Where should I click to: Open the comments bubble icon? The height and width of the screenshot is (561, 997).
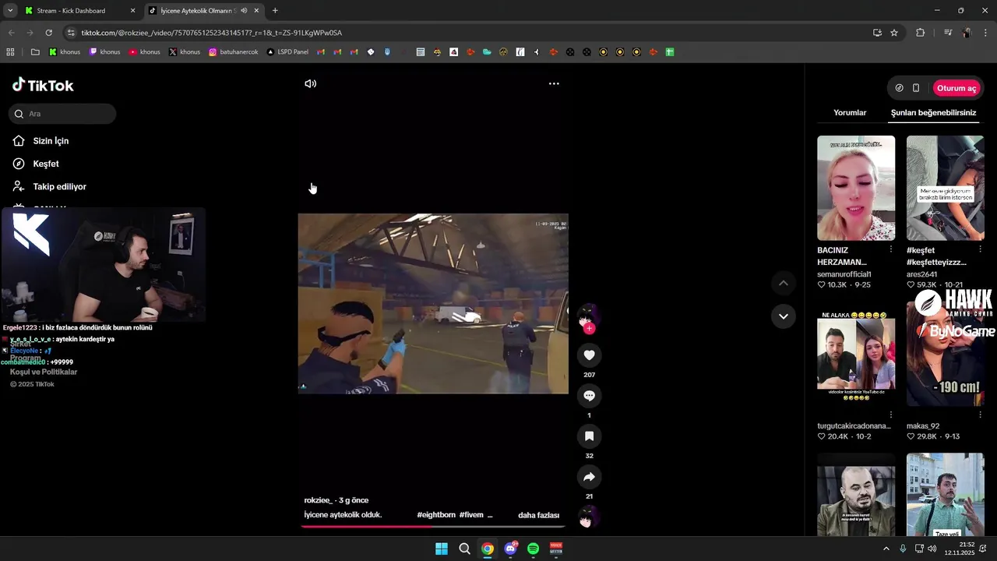[x=589, y=396]
